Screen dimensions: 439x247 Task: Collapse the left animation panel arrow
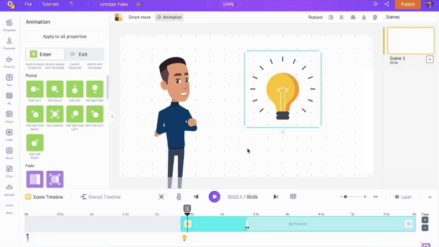tap(112, 116)
